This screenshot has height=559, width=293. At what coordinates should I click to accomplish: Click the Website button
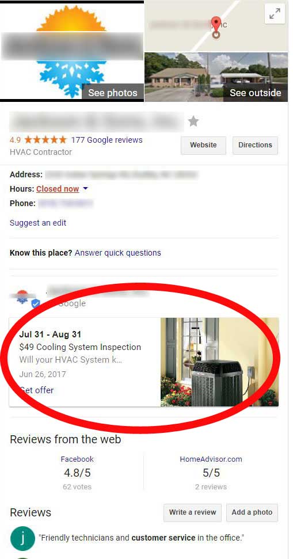(203, 145)
